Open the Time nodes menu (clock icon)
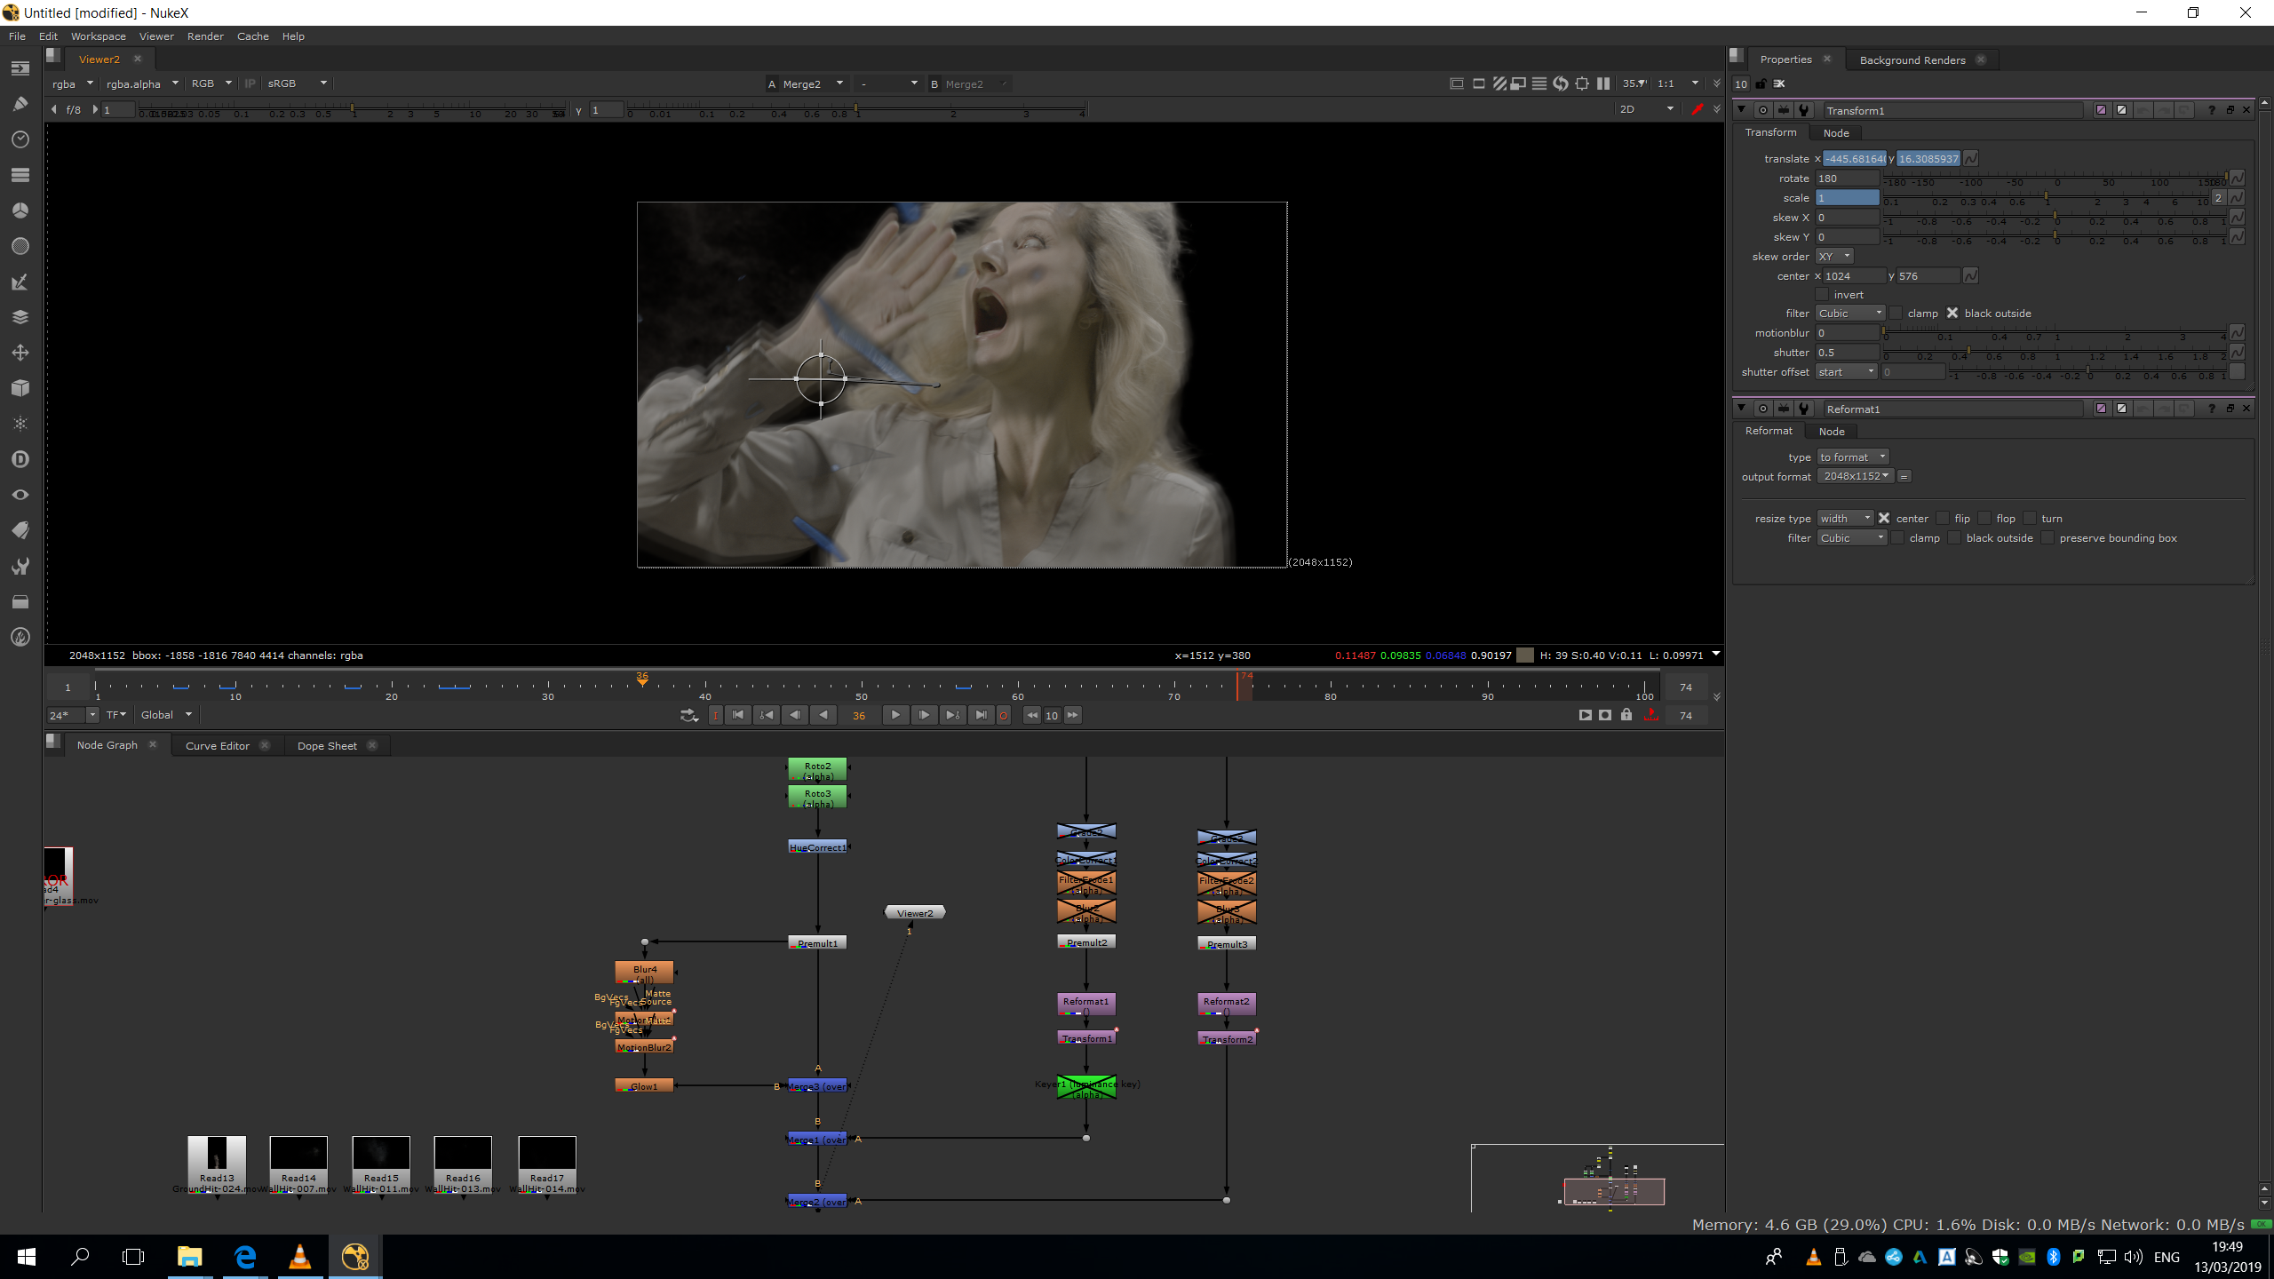The height and width of the screenshot is (1279, 2274). pos(20,139)
